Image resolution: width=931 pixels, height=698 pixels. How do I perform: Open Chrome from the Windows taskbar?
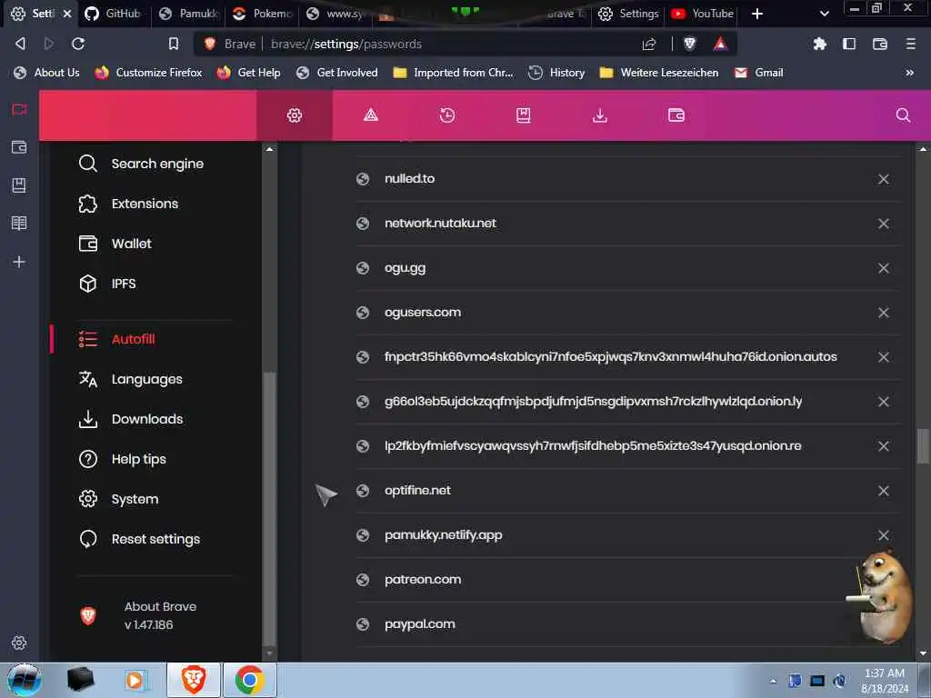point(250,680)
